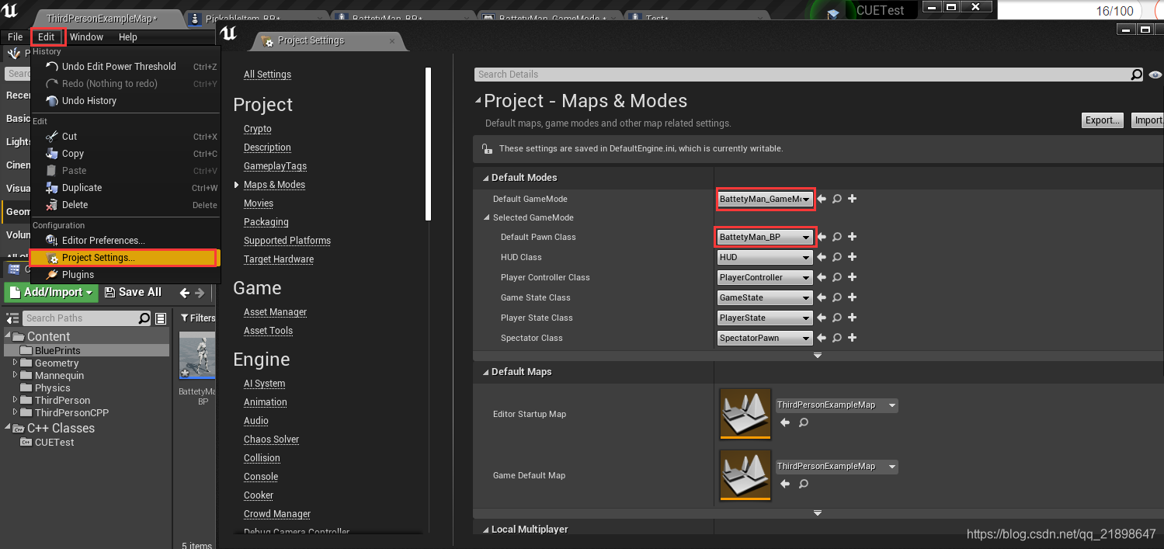Expand Geometry folder in content tree

pyautogui.click(x=16, y=363)
